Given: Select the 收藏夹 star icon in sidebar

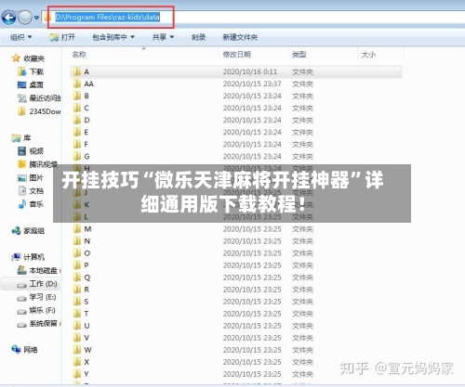Looking at the screenshot, I should click(x=16, y=58).
